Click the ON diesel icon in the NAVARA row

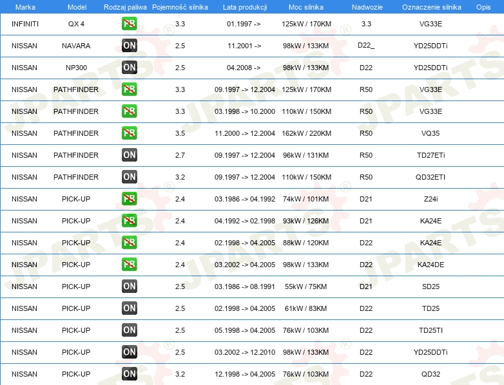tap(129, 46)
